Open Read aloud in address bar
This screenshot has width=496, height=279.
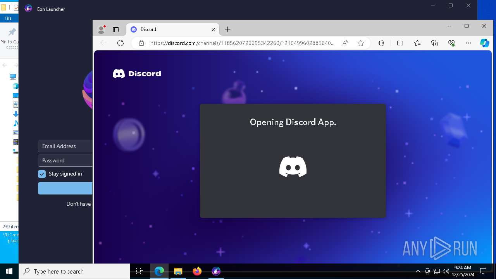(345, 43)
